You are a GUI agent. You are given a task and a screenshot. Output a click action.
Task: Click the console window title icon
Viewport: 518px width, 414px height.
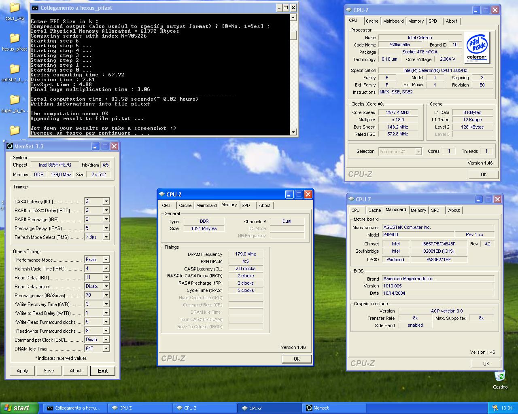pyautogui.click(x=35, y=8)
